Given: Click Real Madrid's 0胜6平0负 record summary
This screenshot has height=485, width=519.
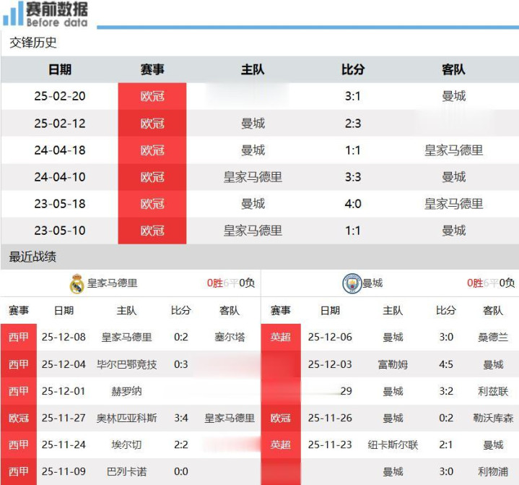Looking at the screenshot, I should [231, 283].
